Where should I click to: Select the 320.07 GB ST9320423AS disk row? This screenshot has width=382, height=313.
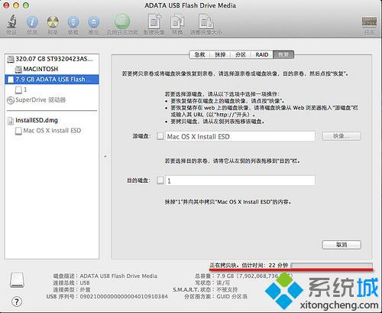pos(52,59)
